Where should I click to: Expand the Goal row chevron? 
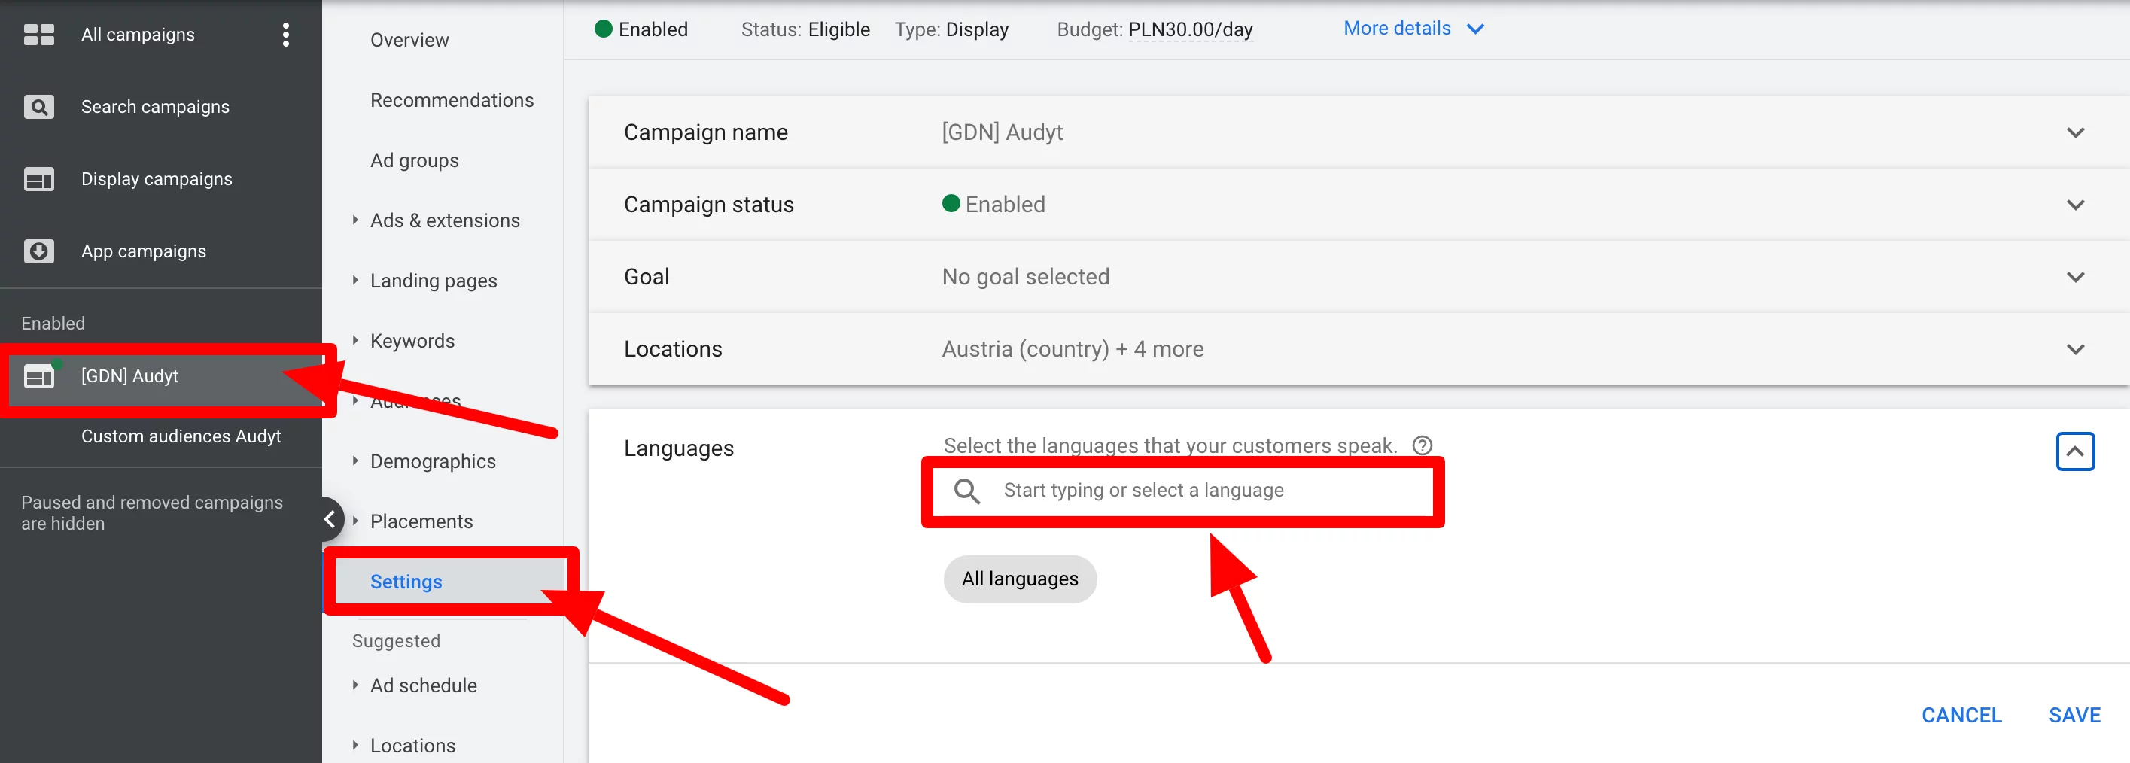coord(2075,277)
